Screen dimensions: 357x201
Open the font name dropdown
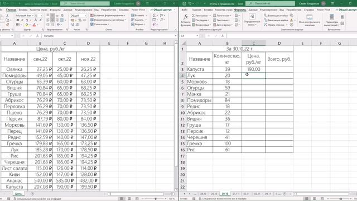(x=32, y=16)
